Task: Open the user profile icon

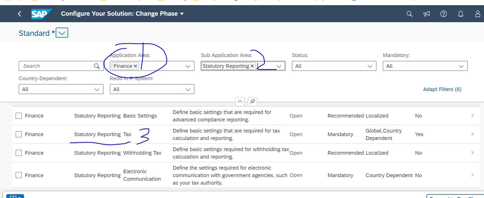Action: click(478, 14)
